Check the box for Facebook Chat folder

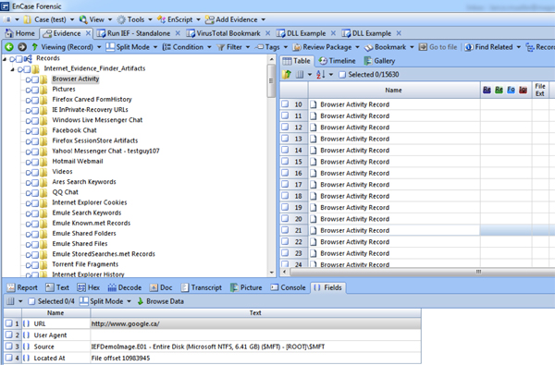tap(35, 131)
